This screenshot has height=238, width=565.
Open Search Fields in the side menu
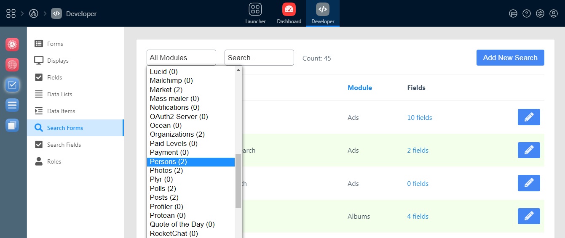click(x=64, y=145)
